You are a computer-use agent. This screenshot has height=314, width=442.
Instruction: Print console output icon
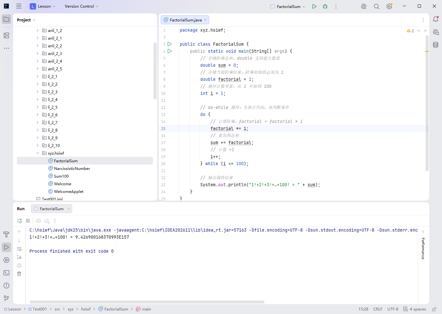[19, 265]
